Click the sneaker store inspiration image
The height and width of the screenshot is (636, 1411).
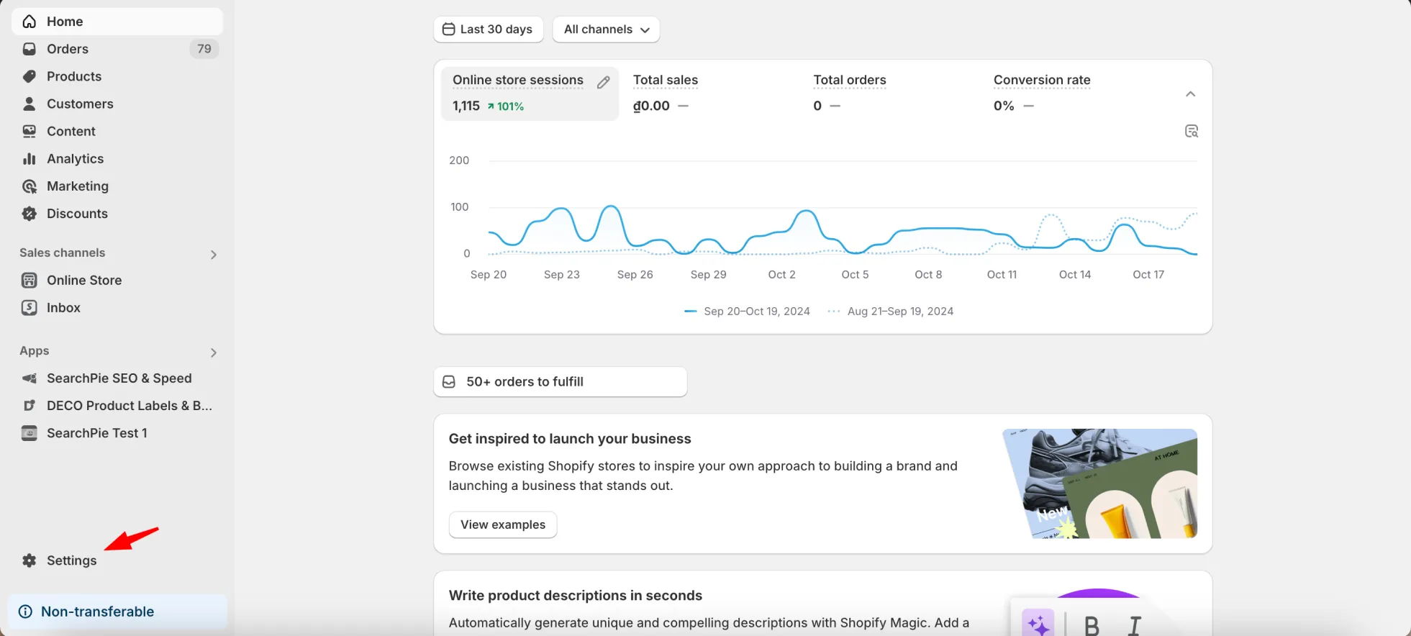[x=1100, y=483]
